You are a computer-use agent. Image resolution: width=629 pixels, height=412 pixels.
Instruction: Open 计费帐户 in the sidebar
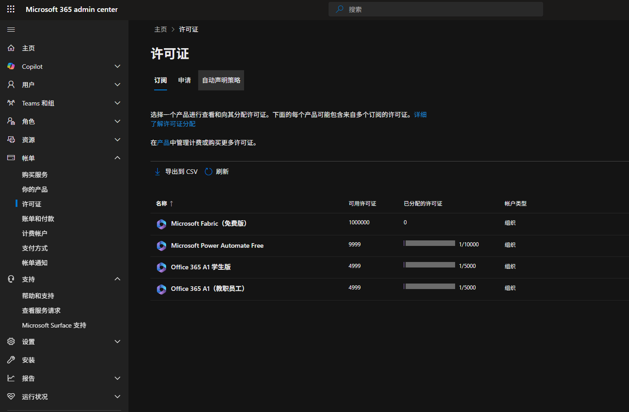(35, 234)
